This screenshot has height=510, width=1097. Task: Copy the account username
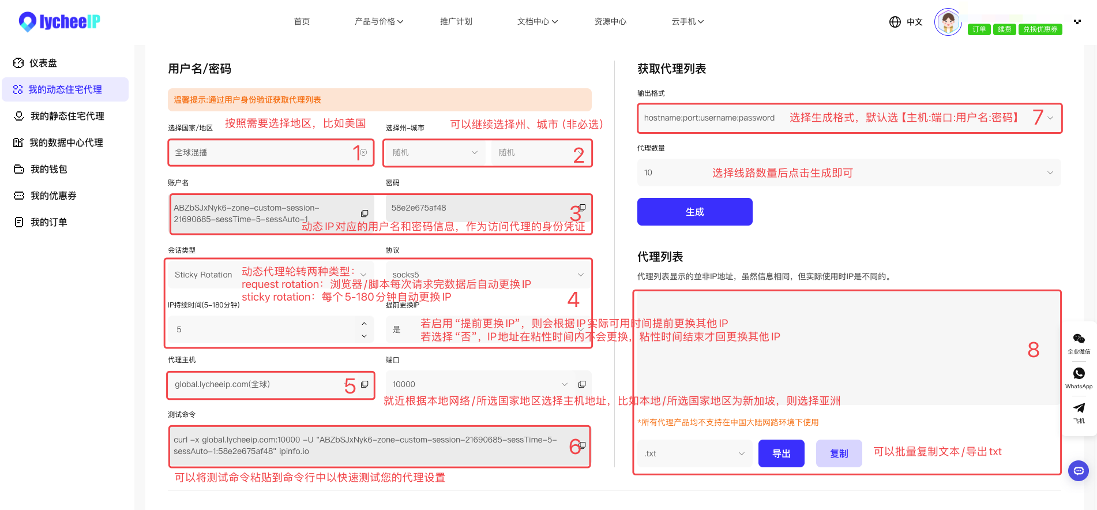[365, 213]
